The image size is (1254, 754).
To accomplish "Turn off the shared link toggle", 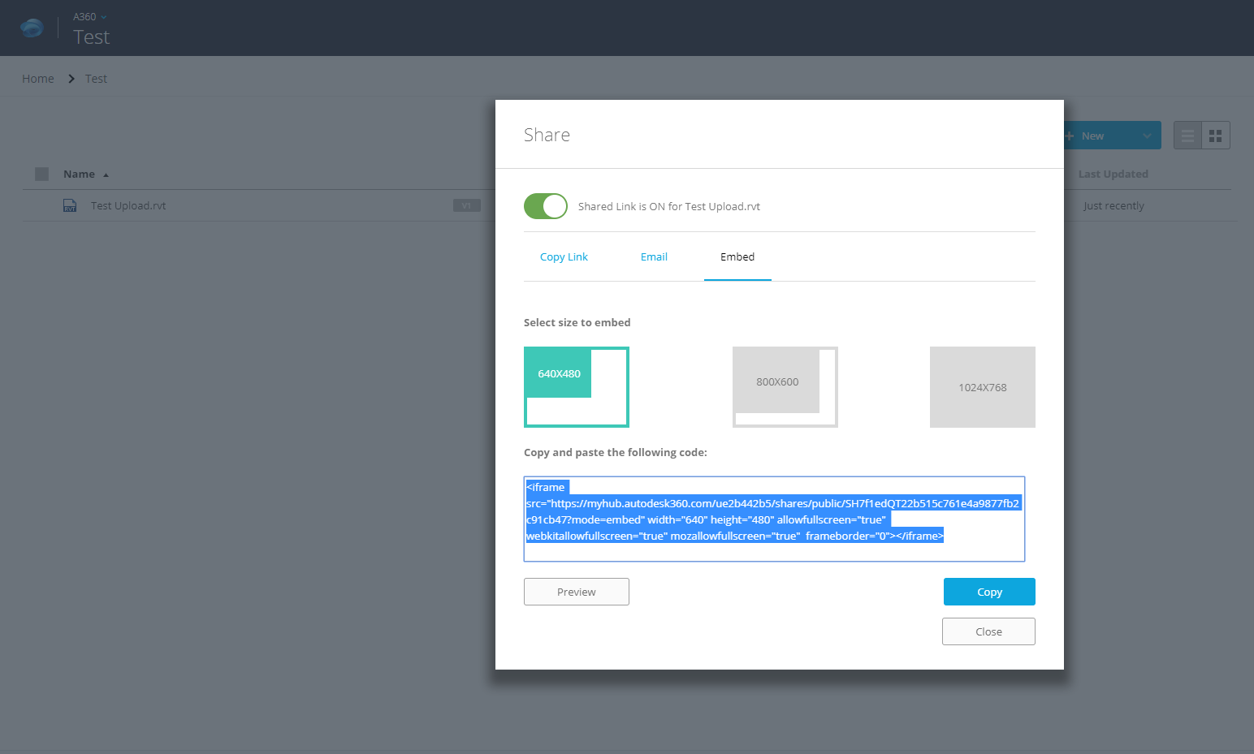I will [545, 206].
